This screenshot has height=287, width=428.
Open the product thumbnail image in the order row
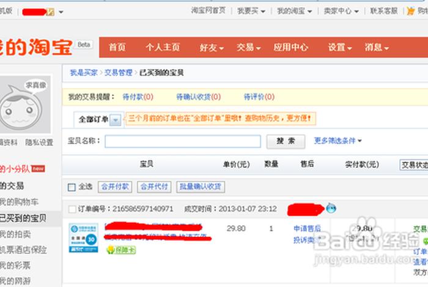coord(84,238)
